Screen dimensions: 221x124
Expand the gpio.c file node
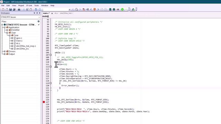12,38
